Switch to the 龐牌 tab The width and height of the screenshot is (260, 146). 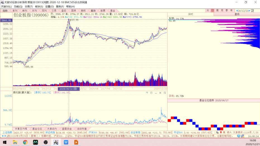coord(93,11)
